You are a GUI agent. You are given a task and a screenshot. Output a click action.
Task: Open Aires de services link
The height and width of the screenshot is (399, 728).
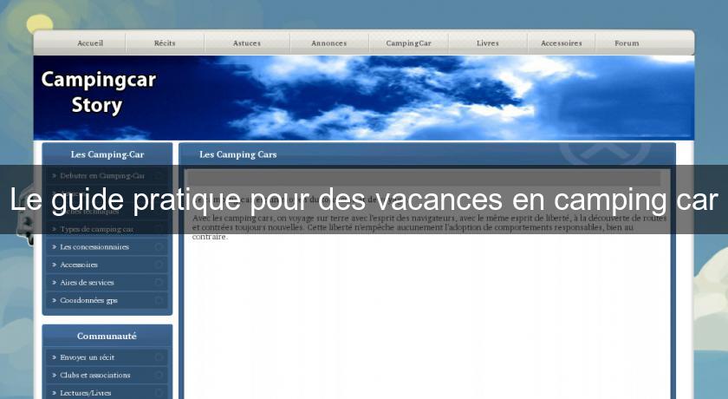click(x=87, y=283)
